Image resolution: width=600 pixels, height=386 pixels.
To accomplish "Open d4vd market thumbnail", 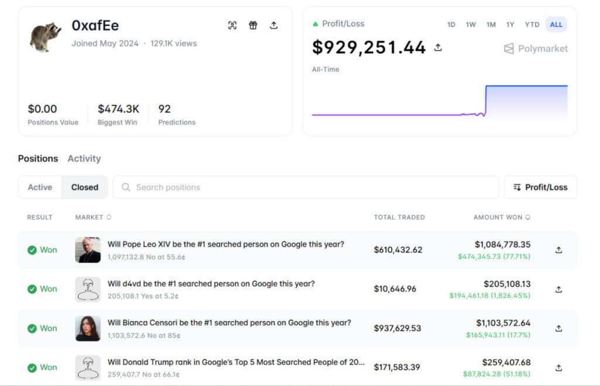I will click(88, 289).
